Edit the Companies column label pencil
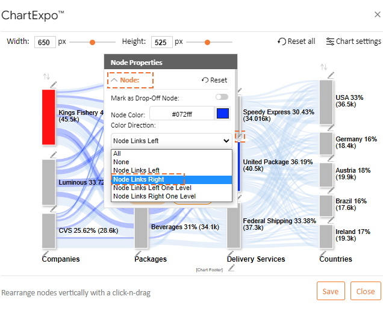 45,253
